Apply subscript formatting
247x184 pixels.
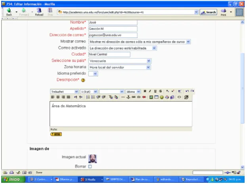(167, 91)
